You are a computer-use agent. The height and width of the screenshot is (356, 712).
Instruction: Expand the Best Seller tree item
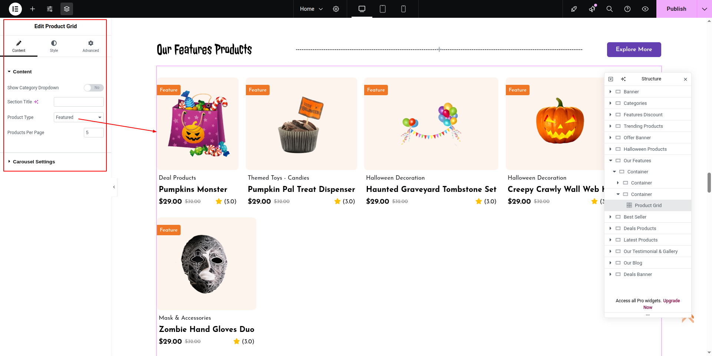coord(610,217)
